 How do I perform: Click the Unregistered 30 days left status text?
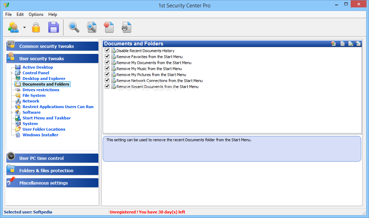pos(147,212)
